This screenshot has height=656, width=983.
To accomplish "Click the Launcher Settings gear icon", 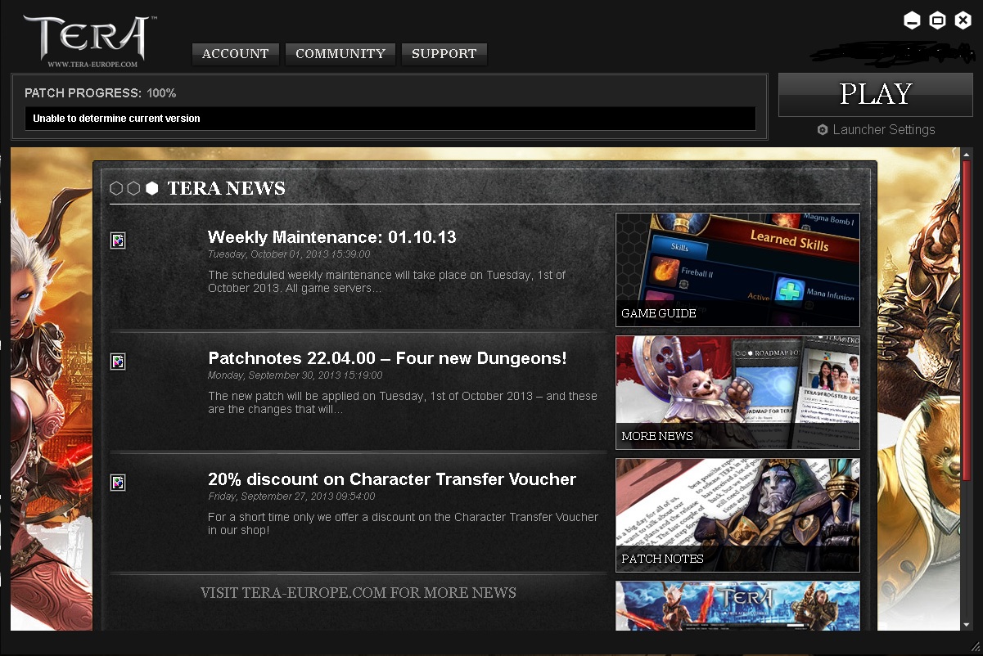I will [x=823, y=130].
